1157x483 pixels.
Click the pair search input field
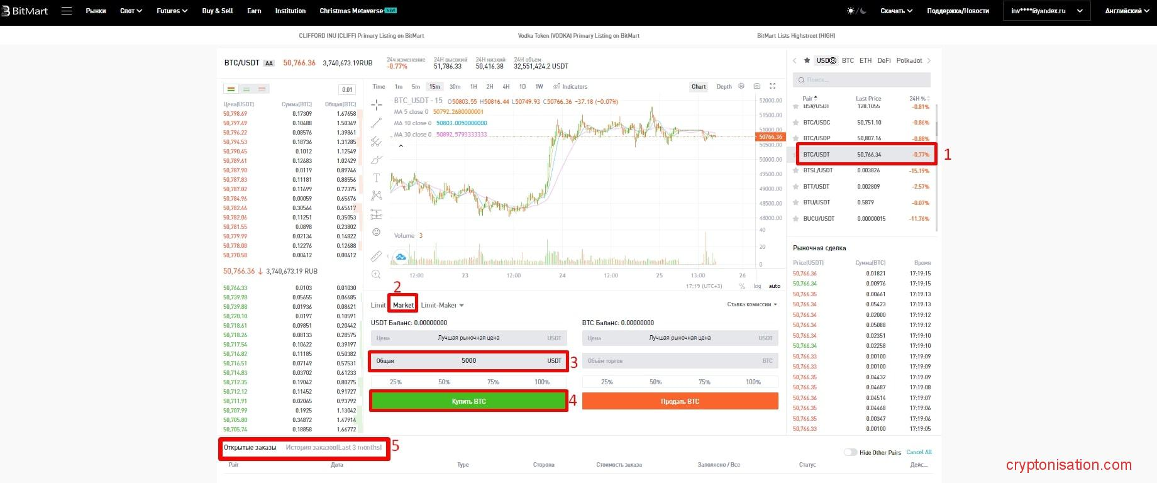(861, 80)
